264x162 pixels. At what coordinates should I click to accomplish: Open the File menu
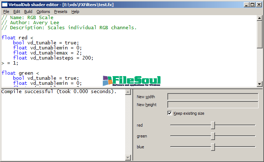click(6, 12)
